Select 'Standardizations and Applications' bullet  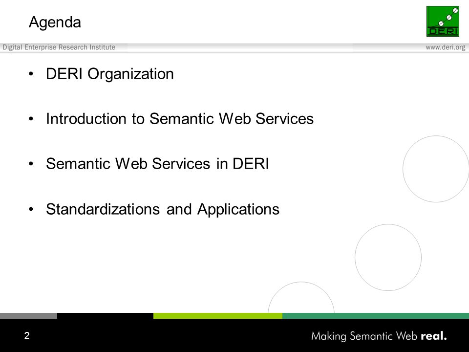[163, 209]
